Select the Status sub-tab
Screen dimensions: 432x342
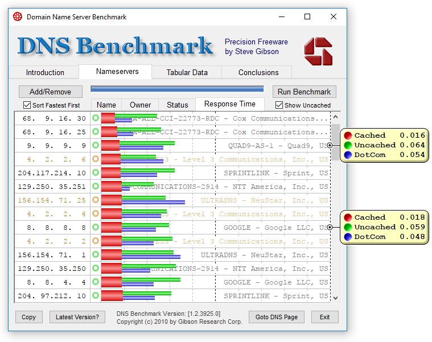pyautogui.click(x=177, y=105)
